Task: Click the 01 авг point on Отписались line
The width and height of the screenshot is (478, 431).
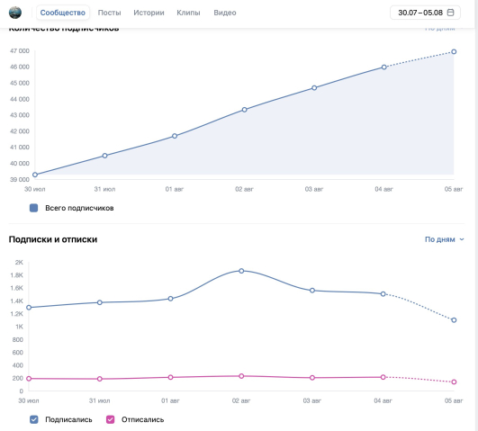Action: (x=170, y=377)
